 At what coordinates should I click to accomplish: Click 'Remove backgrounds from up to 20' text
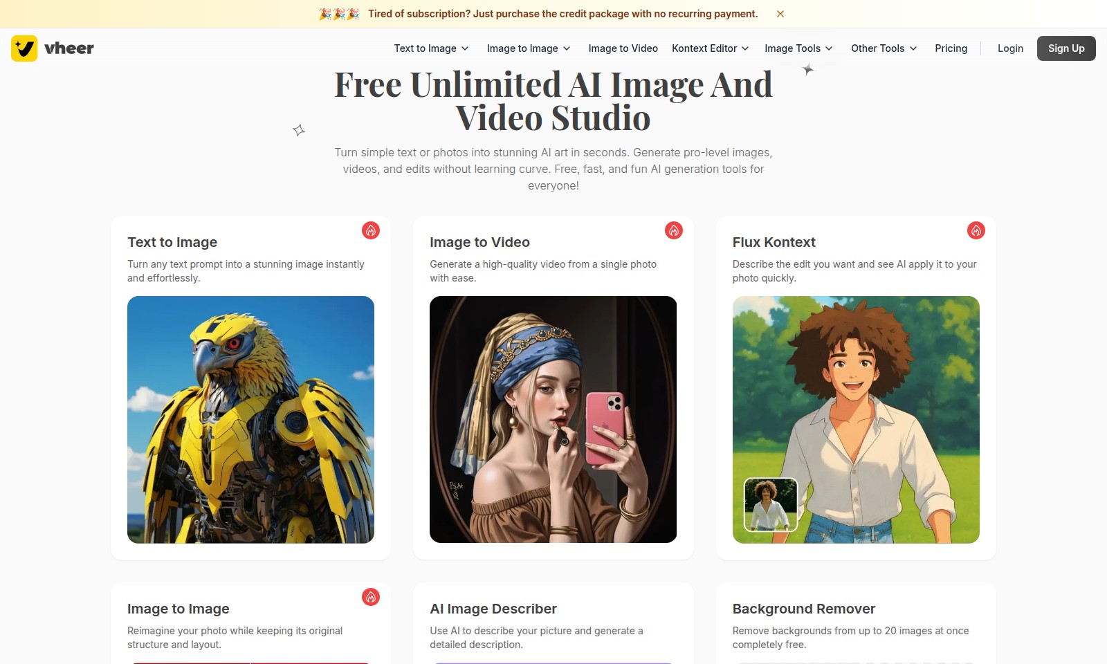tap(851, 638)
